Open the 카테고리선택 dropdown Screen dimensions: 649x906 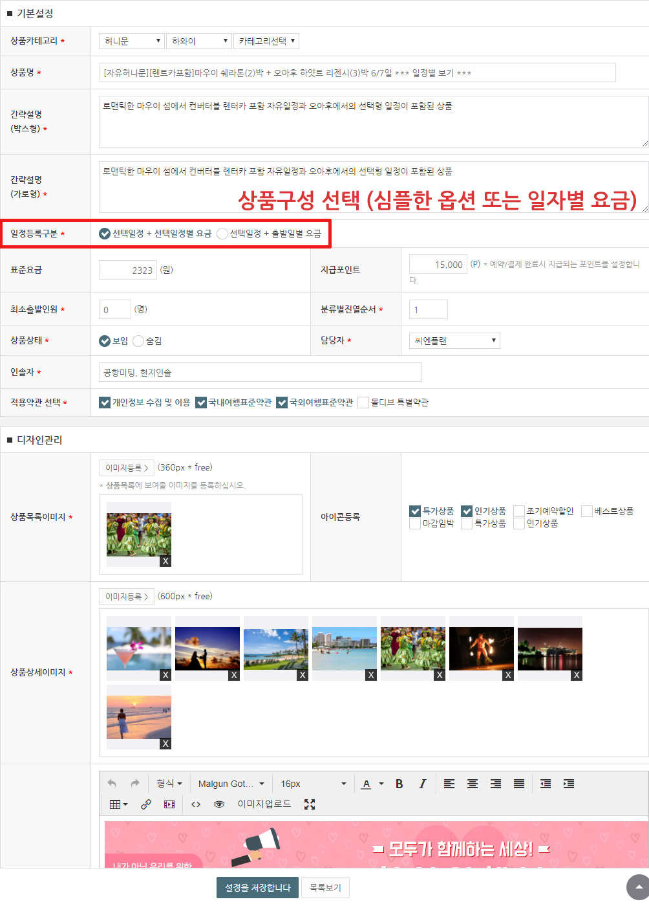266,41
